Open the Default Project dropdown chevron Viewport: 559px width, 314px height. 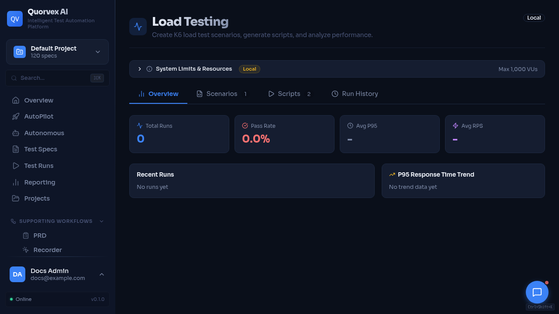pyautogui.click(x=98, y=52)
